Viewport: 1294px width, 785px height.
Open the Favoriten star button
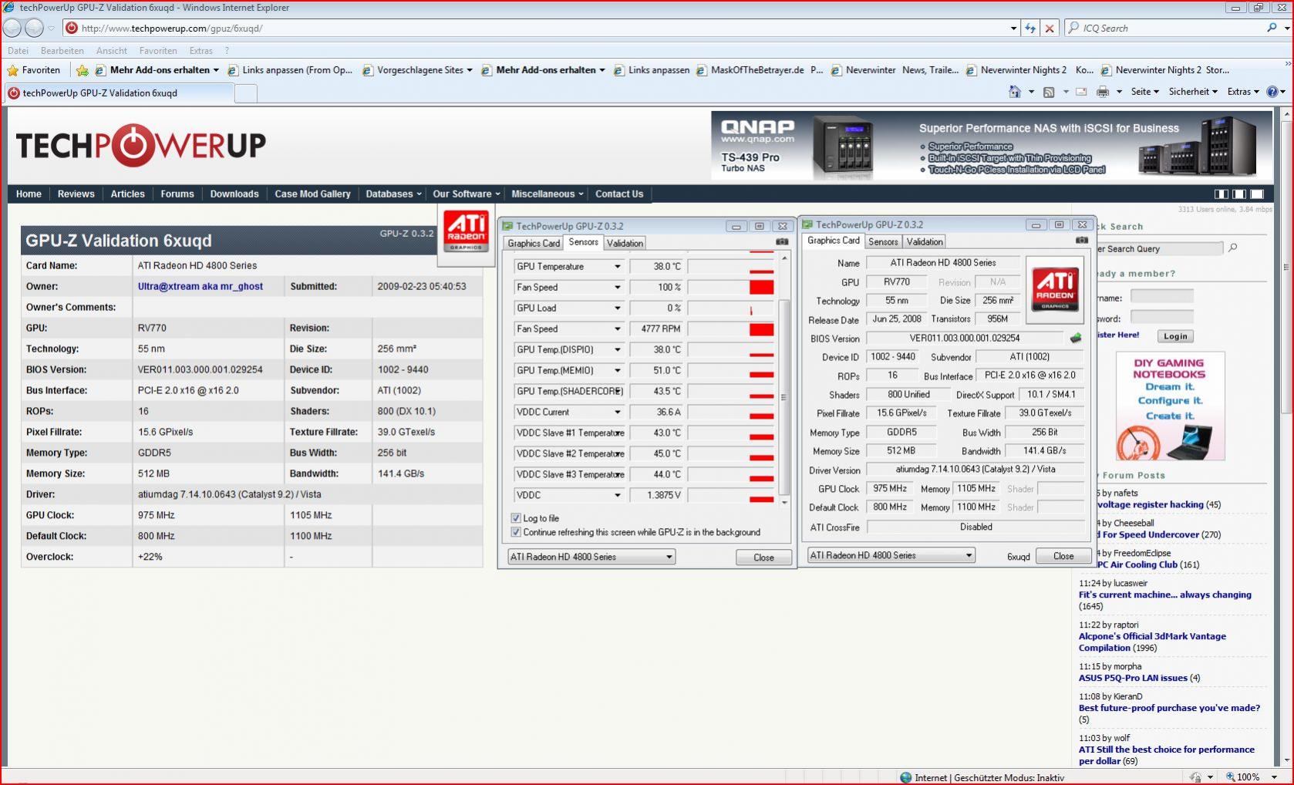click(x=33, y=70)
